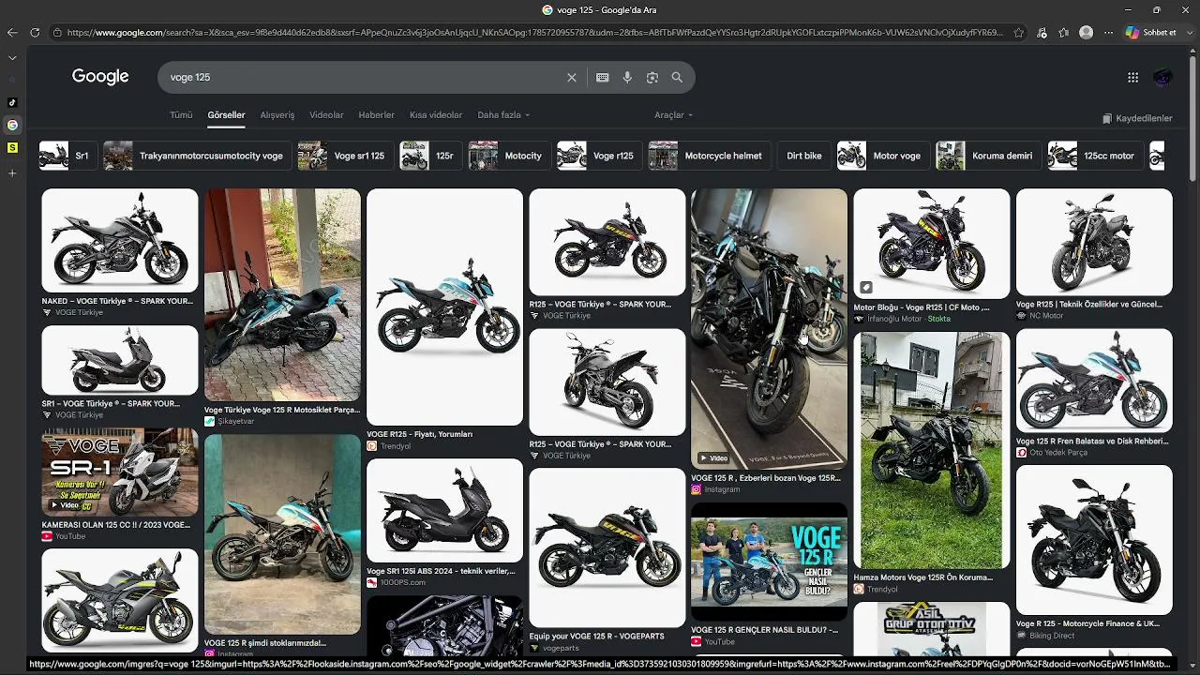Clear the search query with the X

tap(572, 78)
